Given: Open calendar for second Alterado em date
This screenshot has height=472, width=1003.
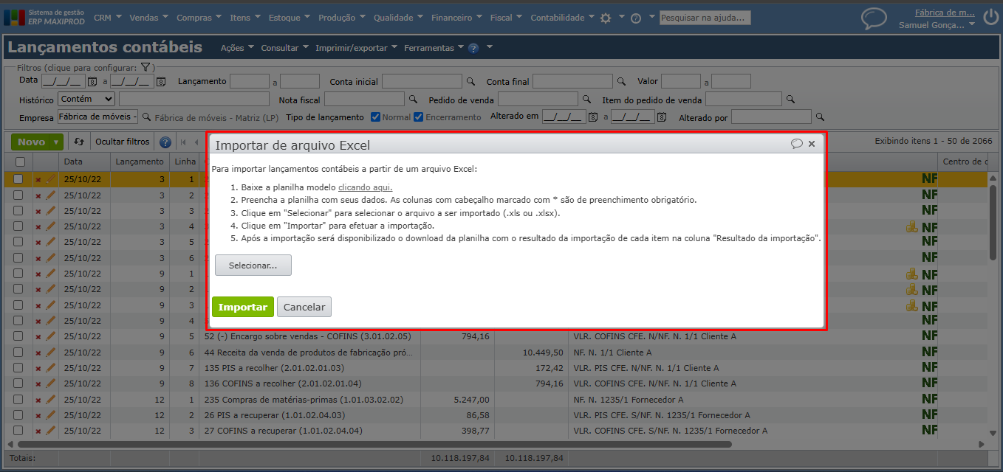Looking at the screenshot, I should click(662, 117).
